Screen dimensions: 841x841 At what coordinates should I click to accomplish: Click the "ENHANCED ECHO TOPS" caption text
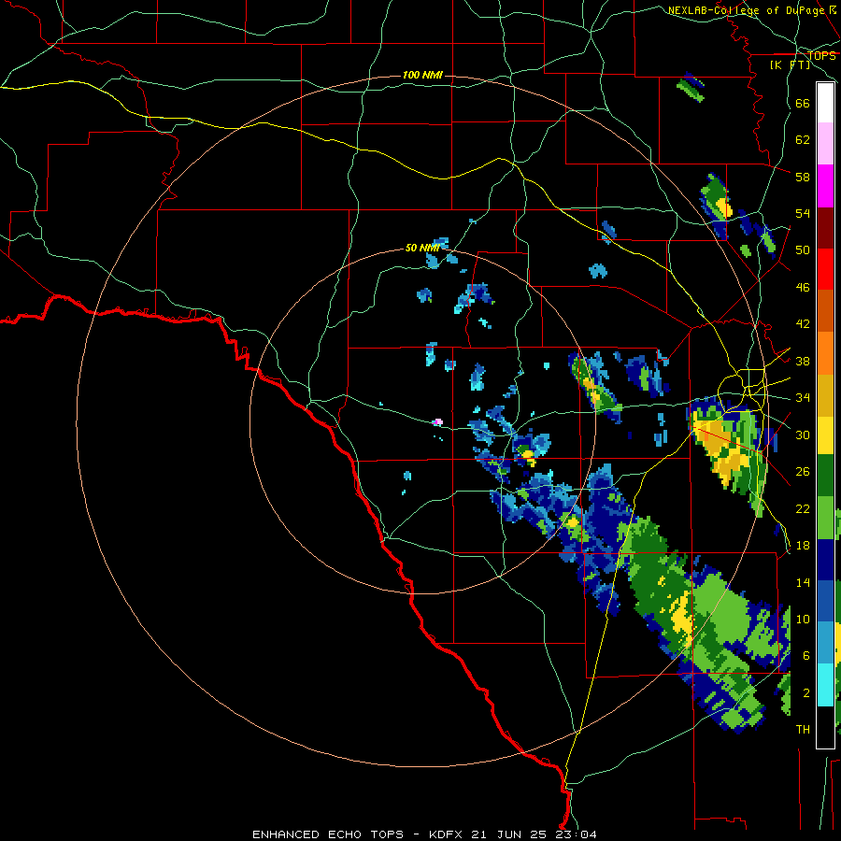click(328, 834)
